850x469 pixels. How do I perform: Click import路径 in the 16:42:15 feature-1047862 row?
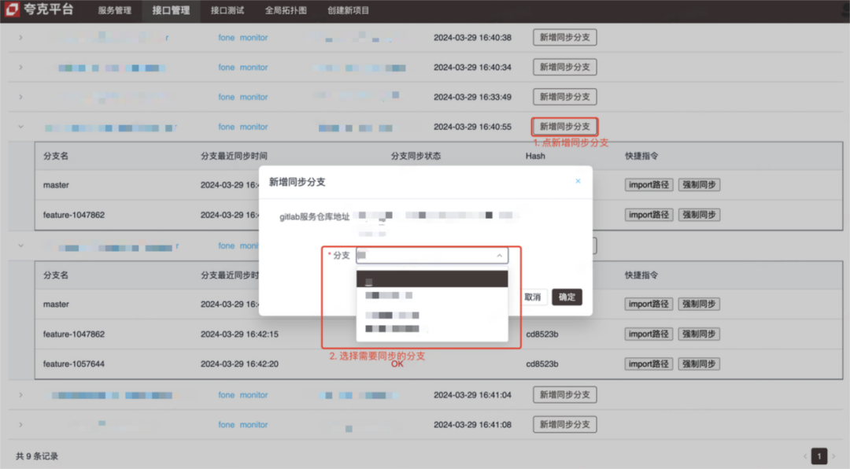point(649,334)
